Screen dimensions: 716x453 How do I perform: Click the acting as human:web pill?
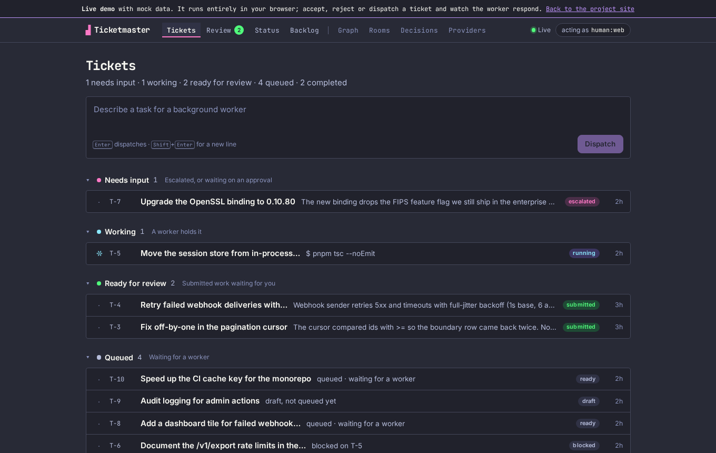(593, 30)
